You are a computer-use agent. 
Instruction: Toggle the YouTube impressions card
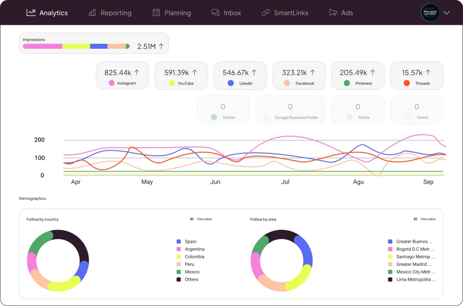point(181,75)
